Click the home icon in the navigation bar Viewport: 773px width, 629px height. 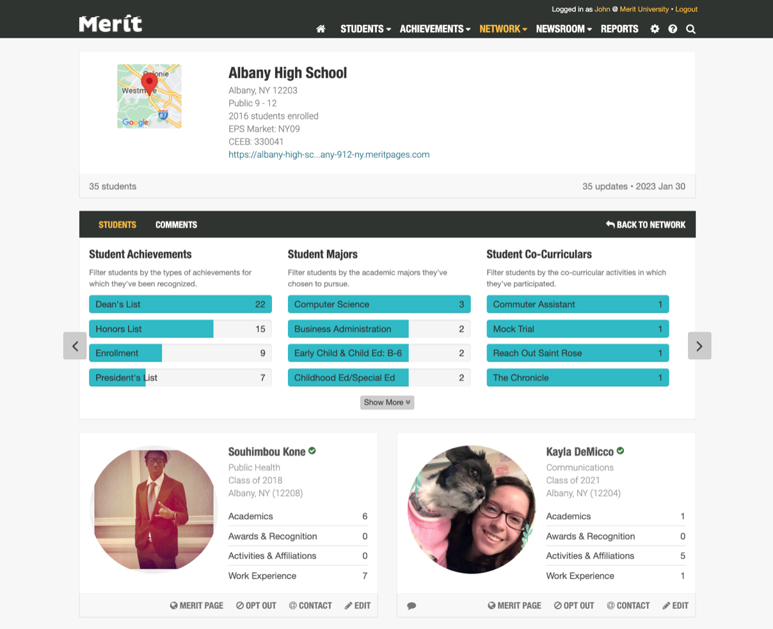pos(321,29)
